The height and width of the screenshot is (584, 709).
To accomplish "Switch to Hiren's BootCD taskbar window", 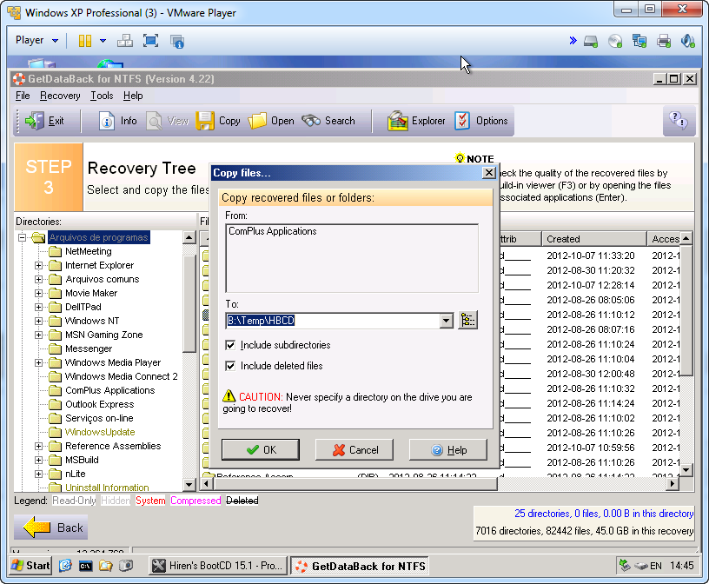I will 218,566.
